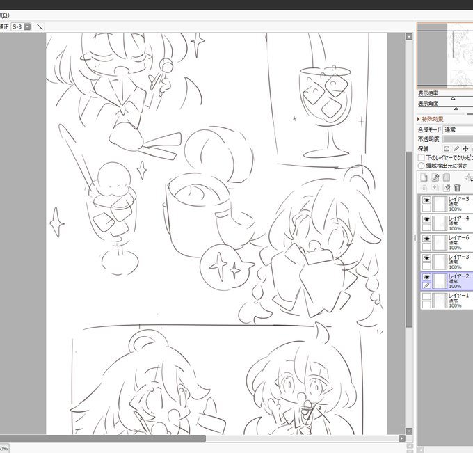This screenshot has width=473, height=453.
Task: Adjust the 表示倍率 zoom slider
Action: pyautogui.click(x=453, y=97)
